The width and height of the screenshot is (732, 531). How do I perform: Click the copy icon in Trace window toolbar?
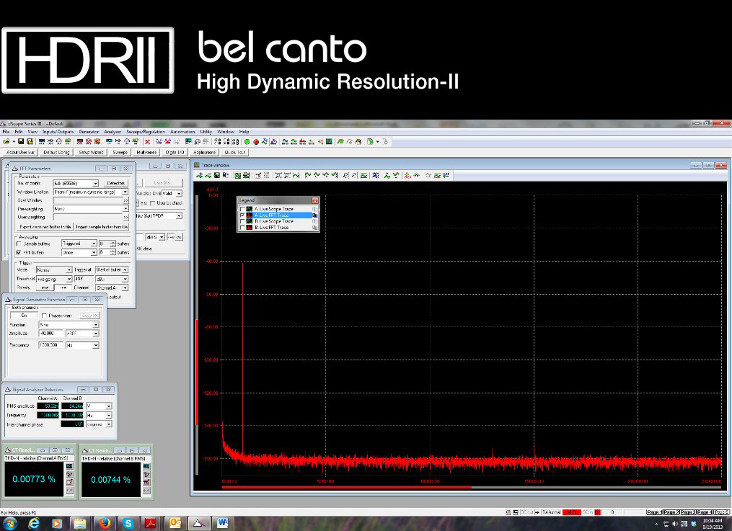[x=226, y=175]
